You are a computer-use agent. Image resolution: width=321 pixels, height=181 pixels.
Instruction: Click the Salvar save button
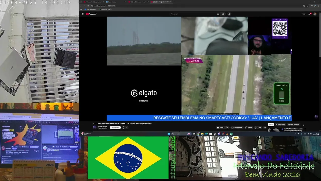249,127
